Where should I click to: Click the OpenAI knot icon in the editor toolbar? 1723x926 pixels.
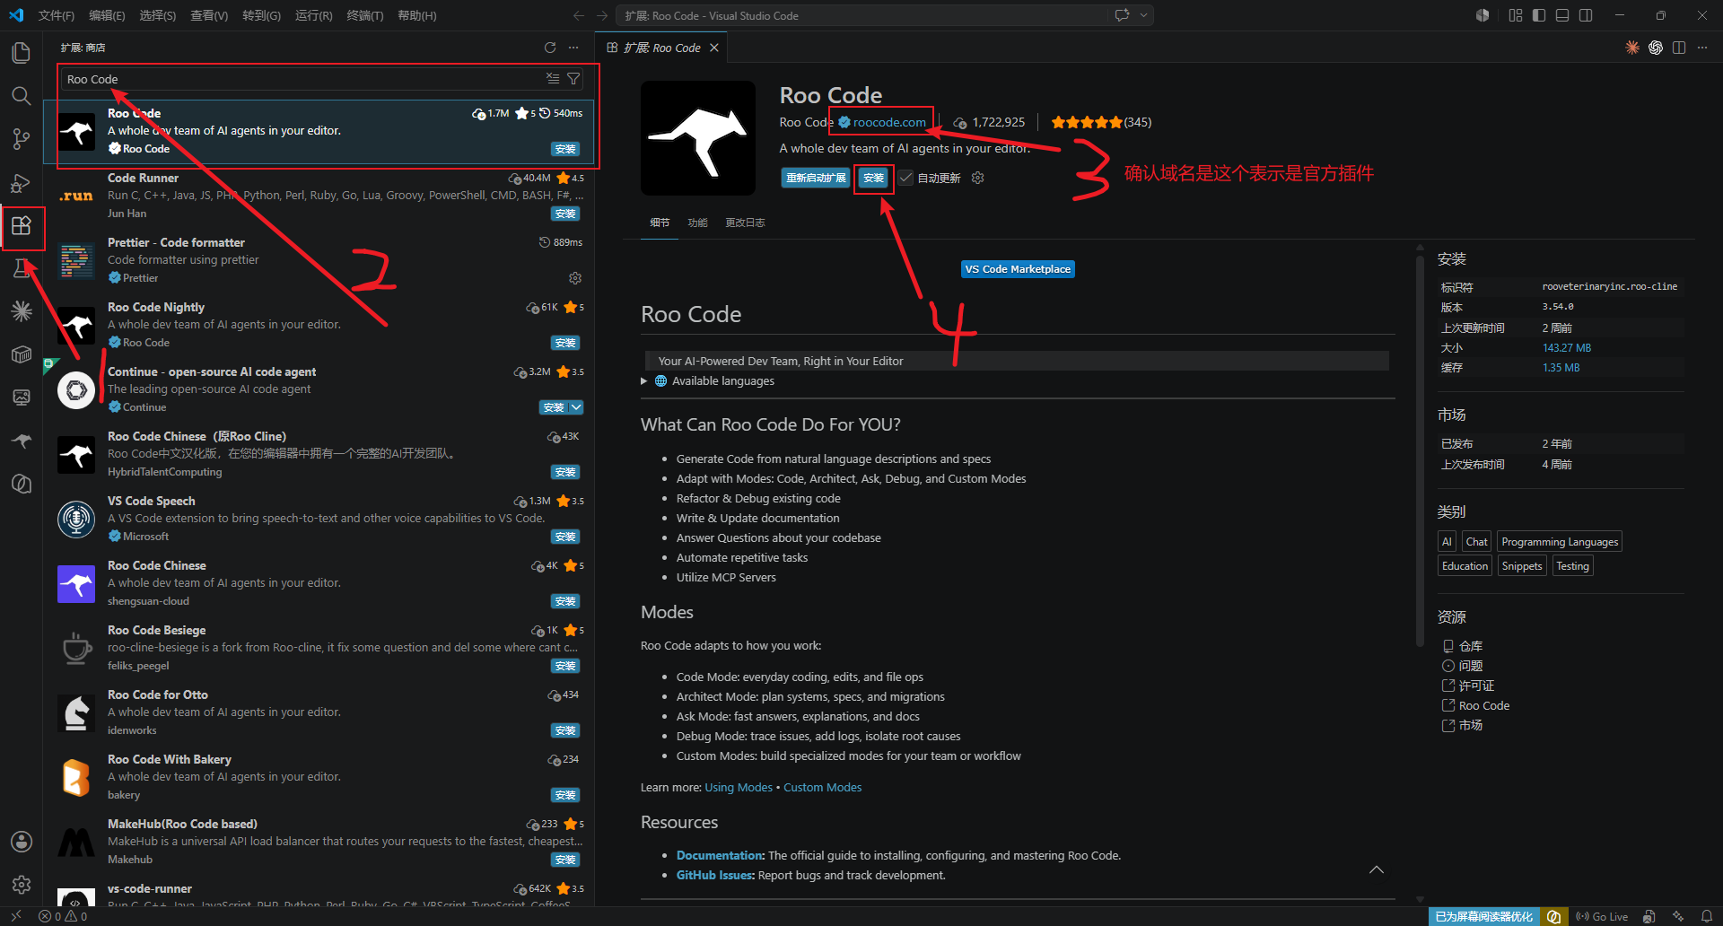coord(1656,48)
